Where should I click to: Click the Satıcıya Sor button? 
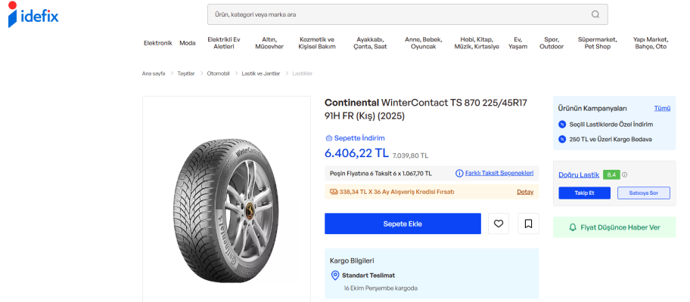(x=644, y=193)
